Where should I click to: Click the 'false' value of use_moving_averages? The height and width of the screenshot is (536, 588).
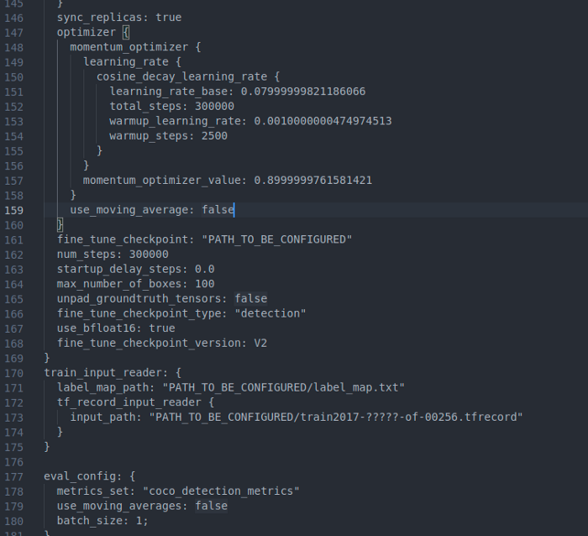click(211, 506)
